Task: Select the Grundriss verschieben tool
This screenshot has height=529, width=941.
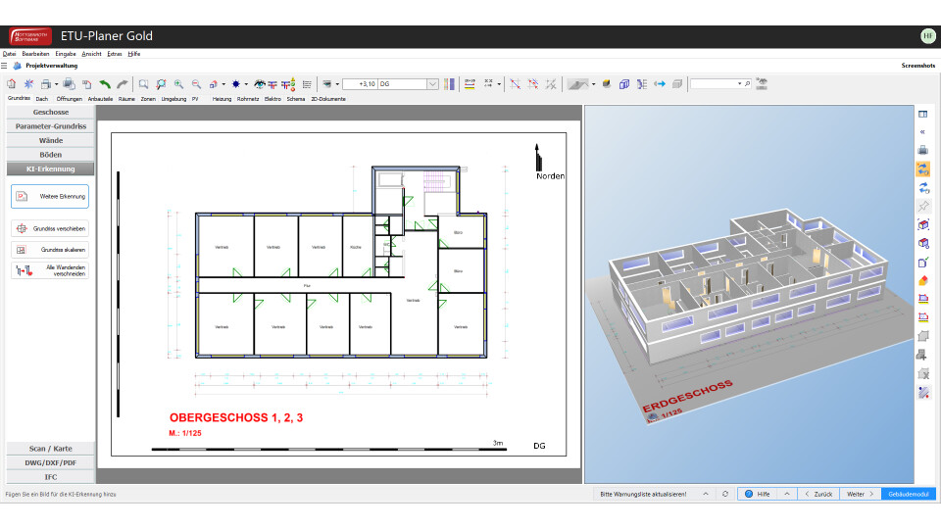Action: point(50,228)
